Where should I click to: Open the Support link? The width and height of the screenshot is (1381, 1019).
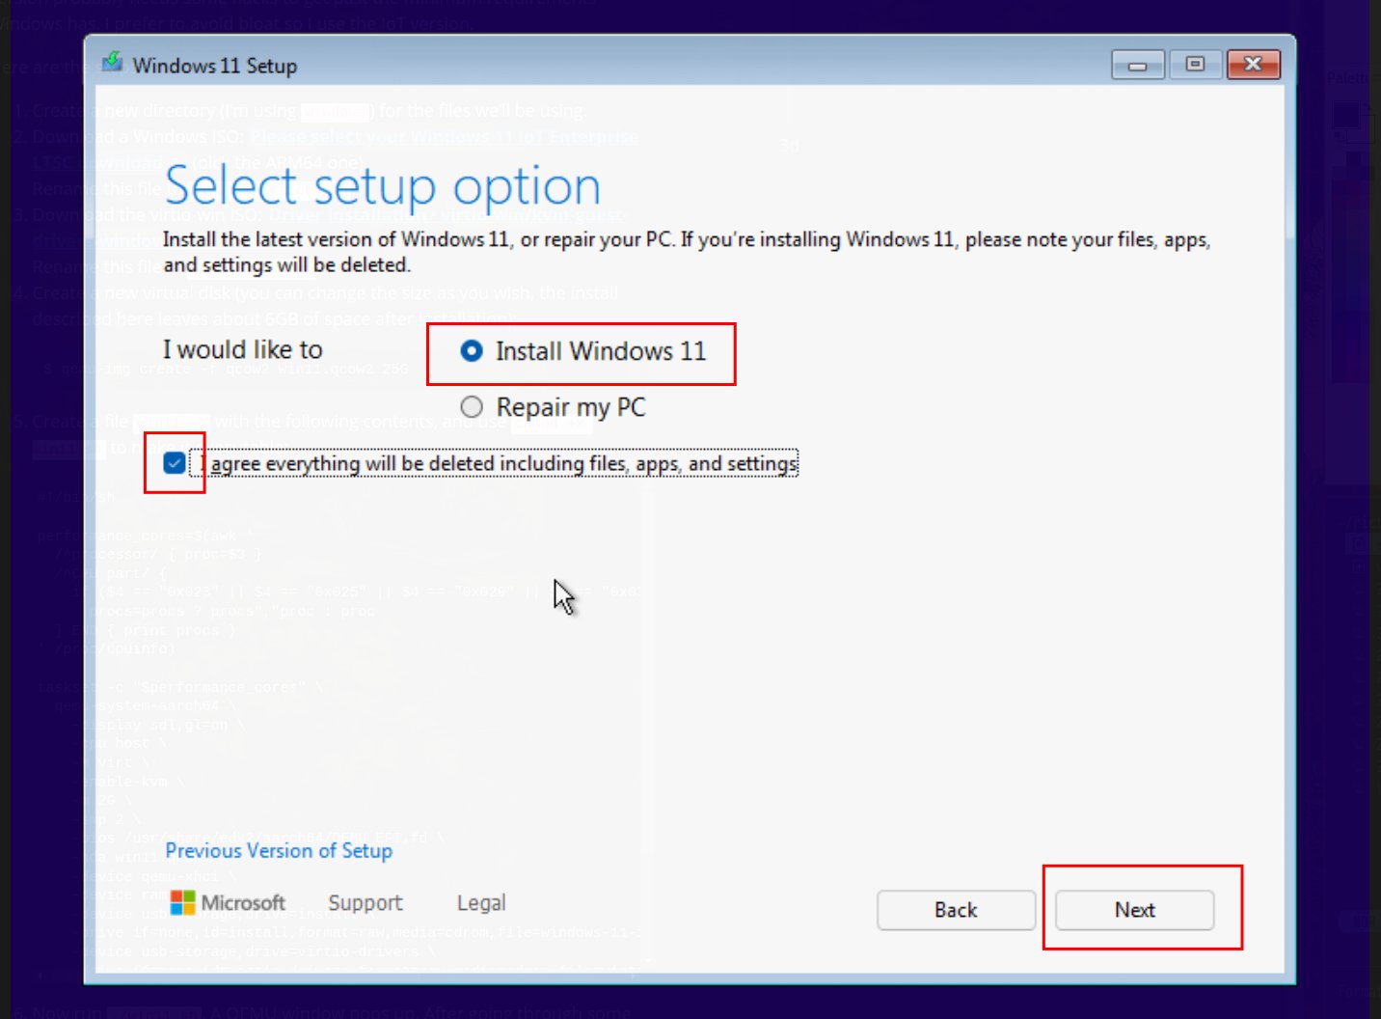(x=366, y=903)
